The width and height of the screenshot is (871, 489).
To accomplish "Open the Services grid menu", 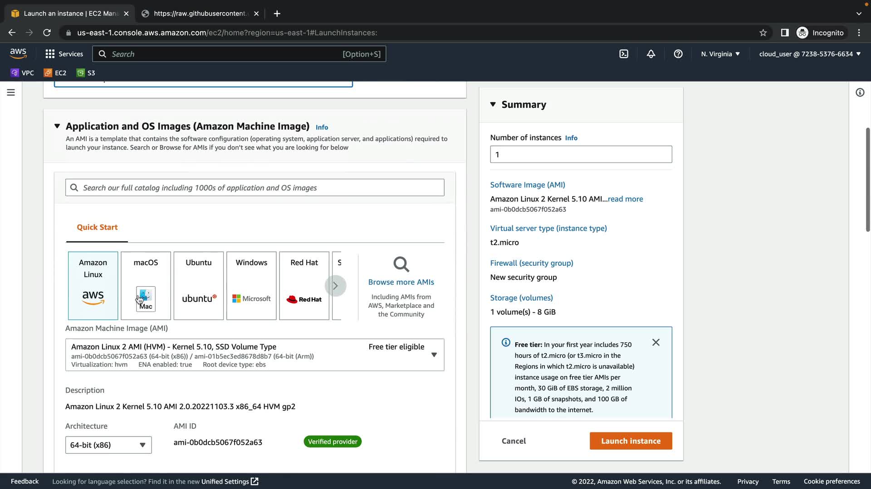I will [64, 54].
